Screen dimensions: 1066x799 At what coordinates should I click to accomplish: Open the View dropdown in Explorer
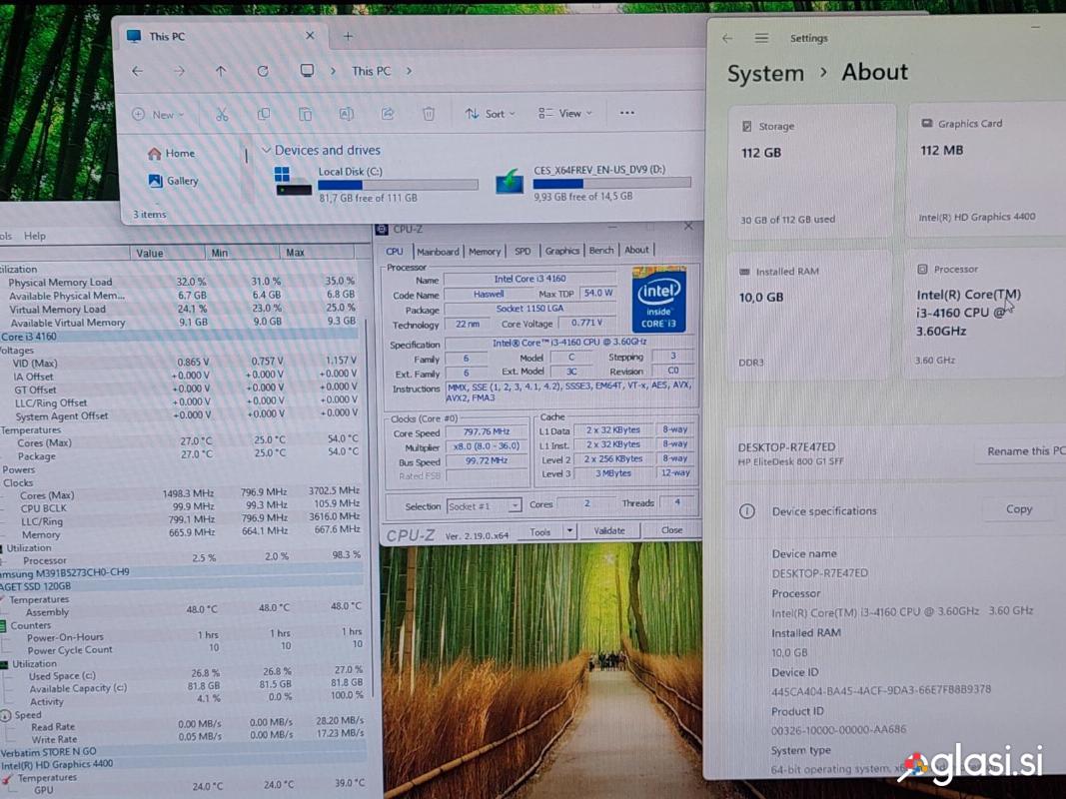[565, 114]
